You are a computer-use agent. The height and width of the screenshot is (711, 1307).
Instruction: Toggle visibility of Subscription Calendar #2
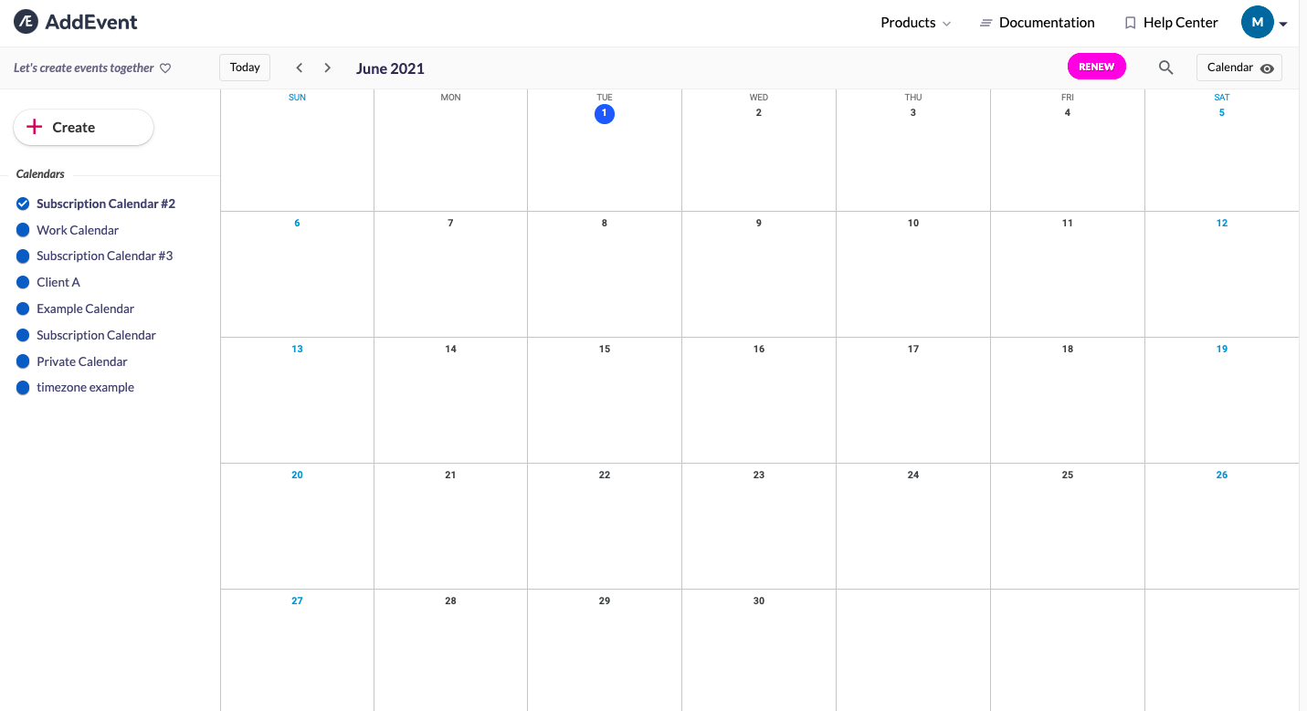22,204
